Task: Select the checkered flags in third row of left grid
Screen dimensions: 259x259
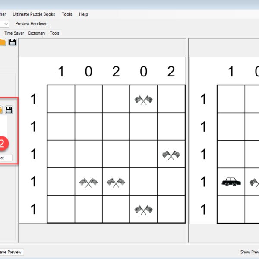Action: coord(171,155)
